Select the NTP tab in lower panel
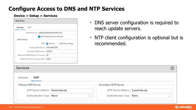 [36, 78]
